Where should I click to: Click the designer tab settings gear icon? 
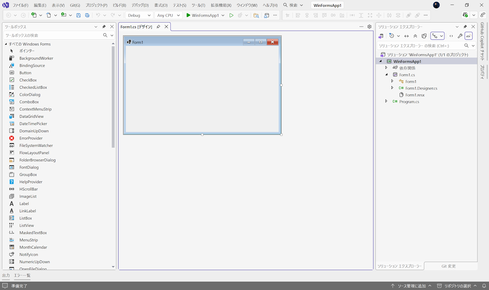pyautogui.click(x=370, y=27)
